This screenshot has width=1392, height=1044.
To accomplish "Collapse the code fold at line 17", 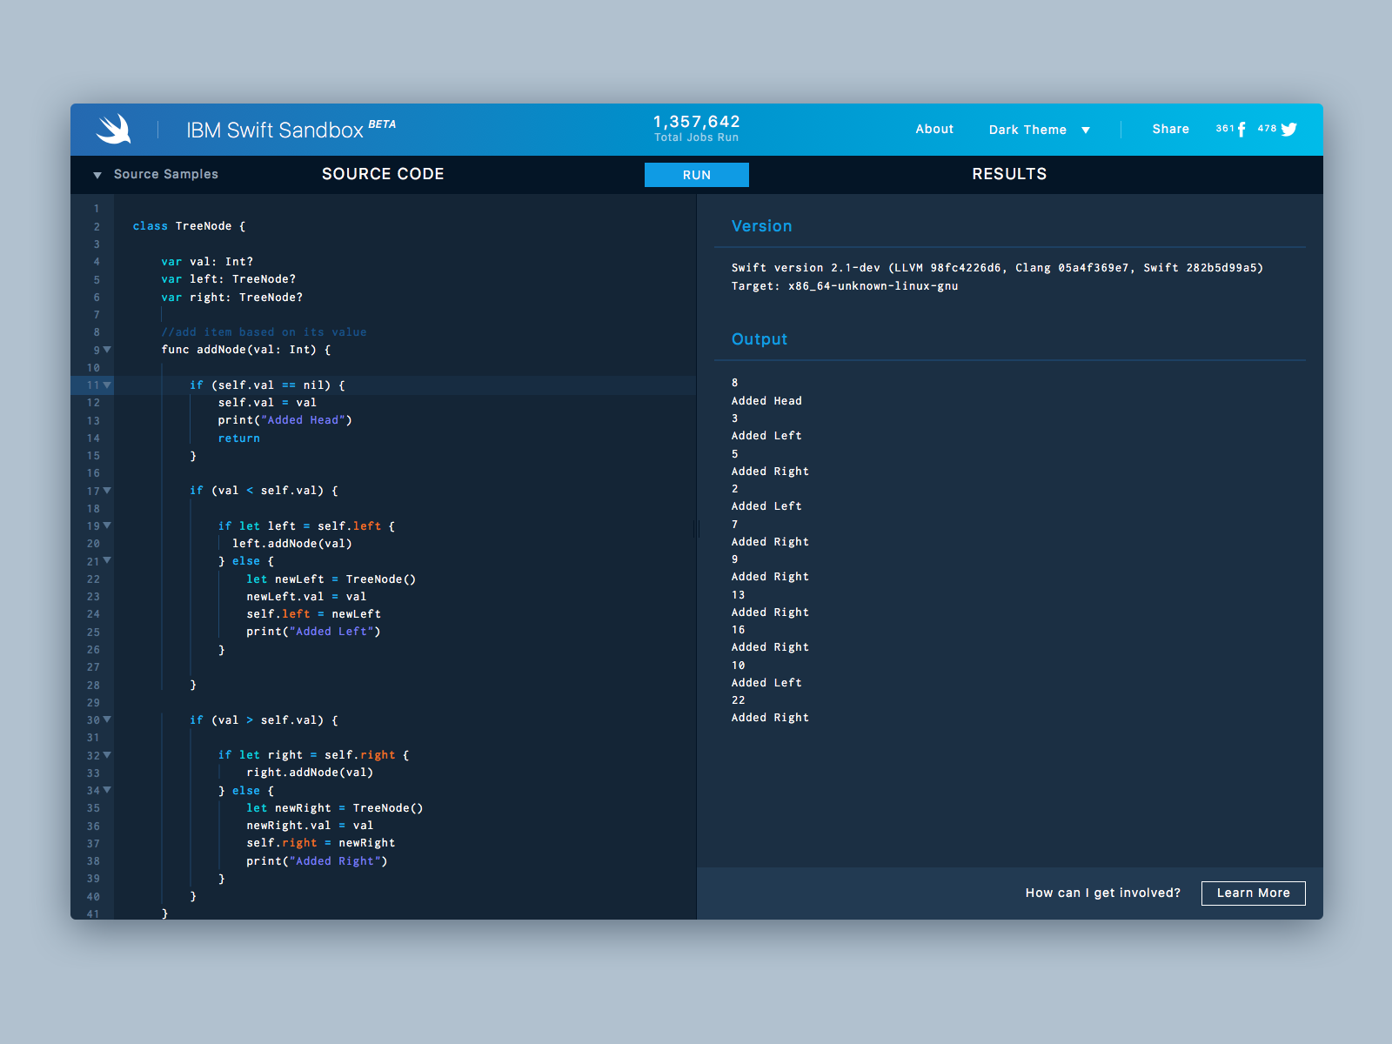I will point(107,491).
